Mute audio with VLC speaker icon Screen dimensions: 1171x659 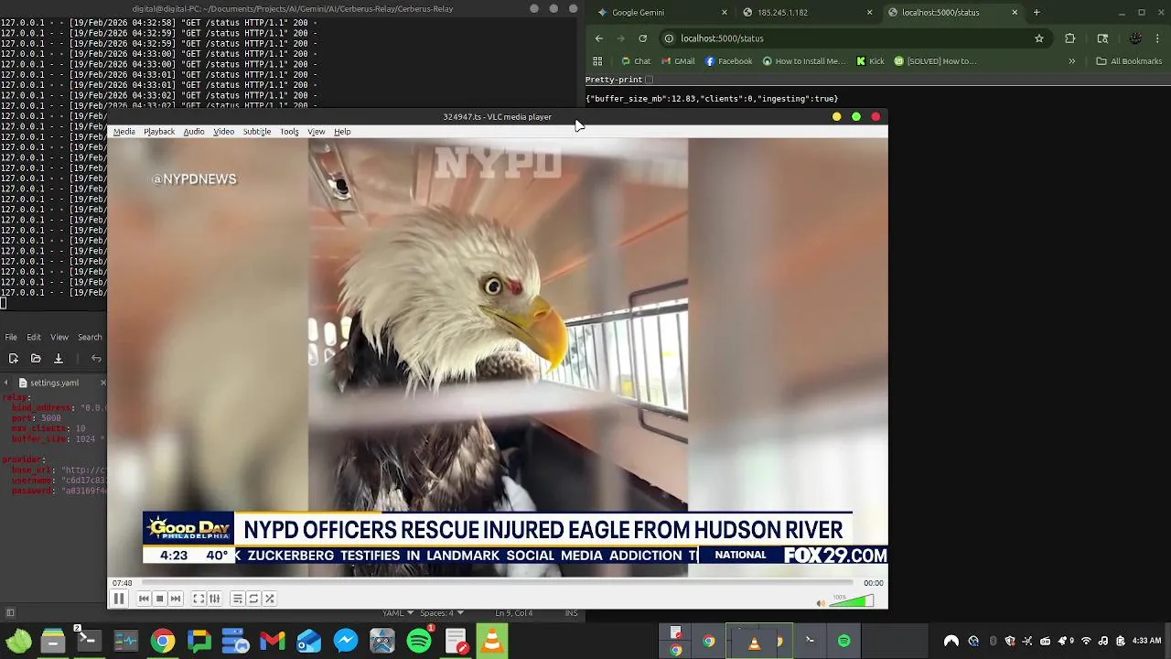[x=820, y=602]
